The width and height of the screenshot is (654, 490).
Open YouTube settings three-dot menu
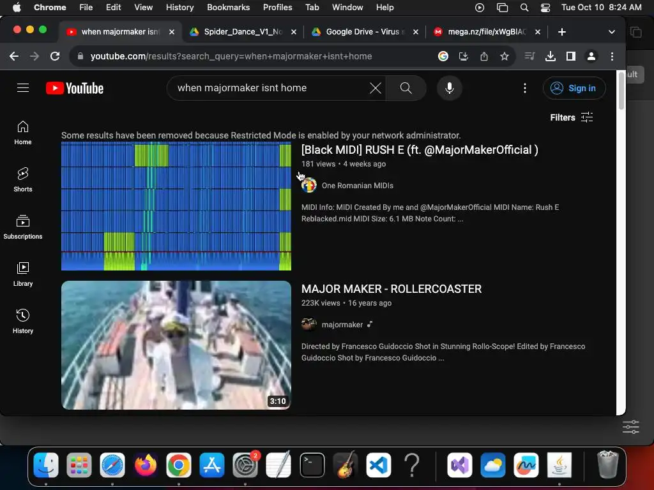pyautogui.click(x=525, y=88)
